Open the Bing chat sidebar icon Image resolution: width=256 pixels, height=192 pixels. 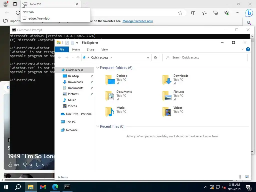coord(249,13)
